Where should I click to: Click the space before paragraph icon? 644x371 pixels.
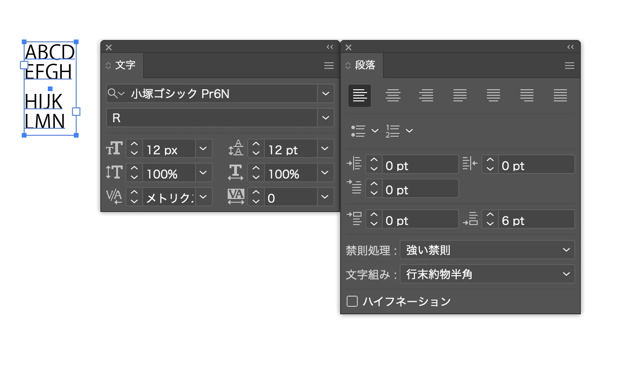tap(354, 219)
